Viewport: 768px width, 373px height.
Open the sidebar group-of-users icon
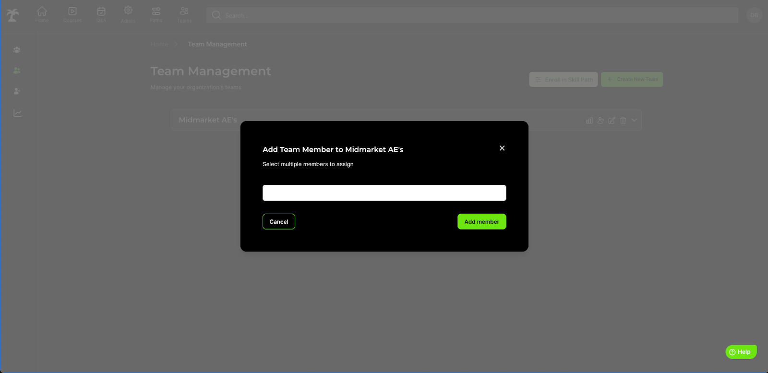[x=17, y=49]
